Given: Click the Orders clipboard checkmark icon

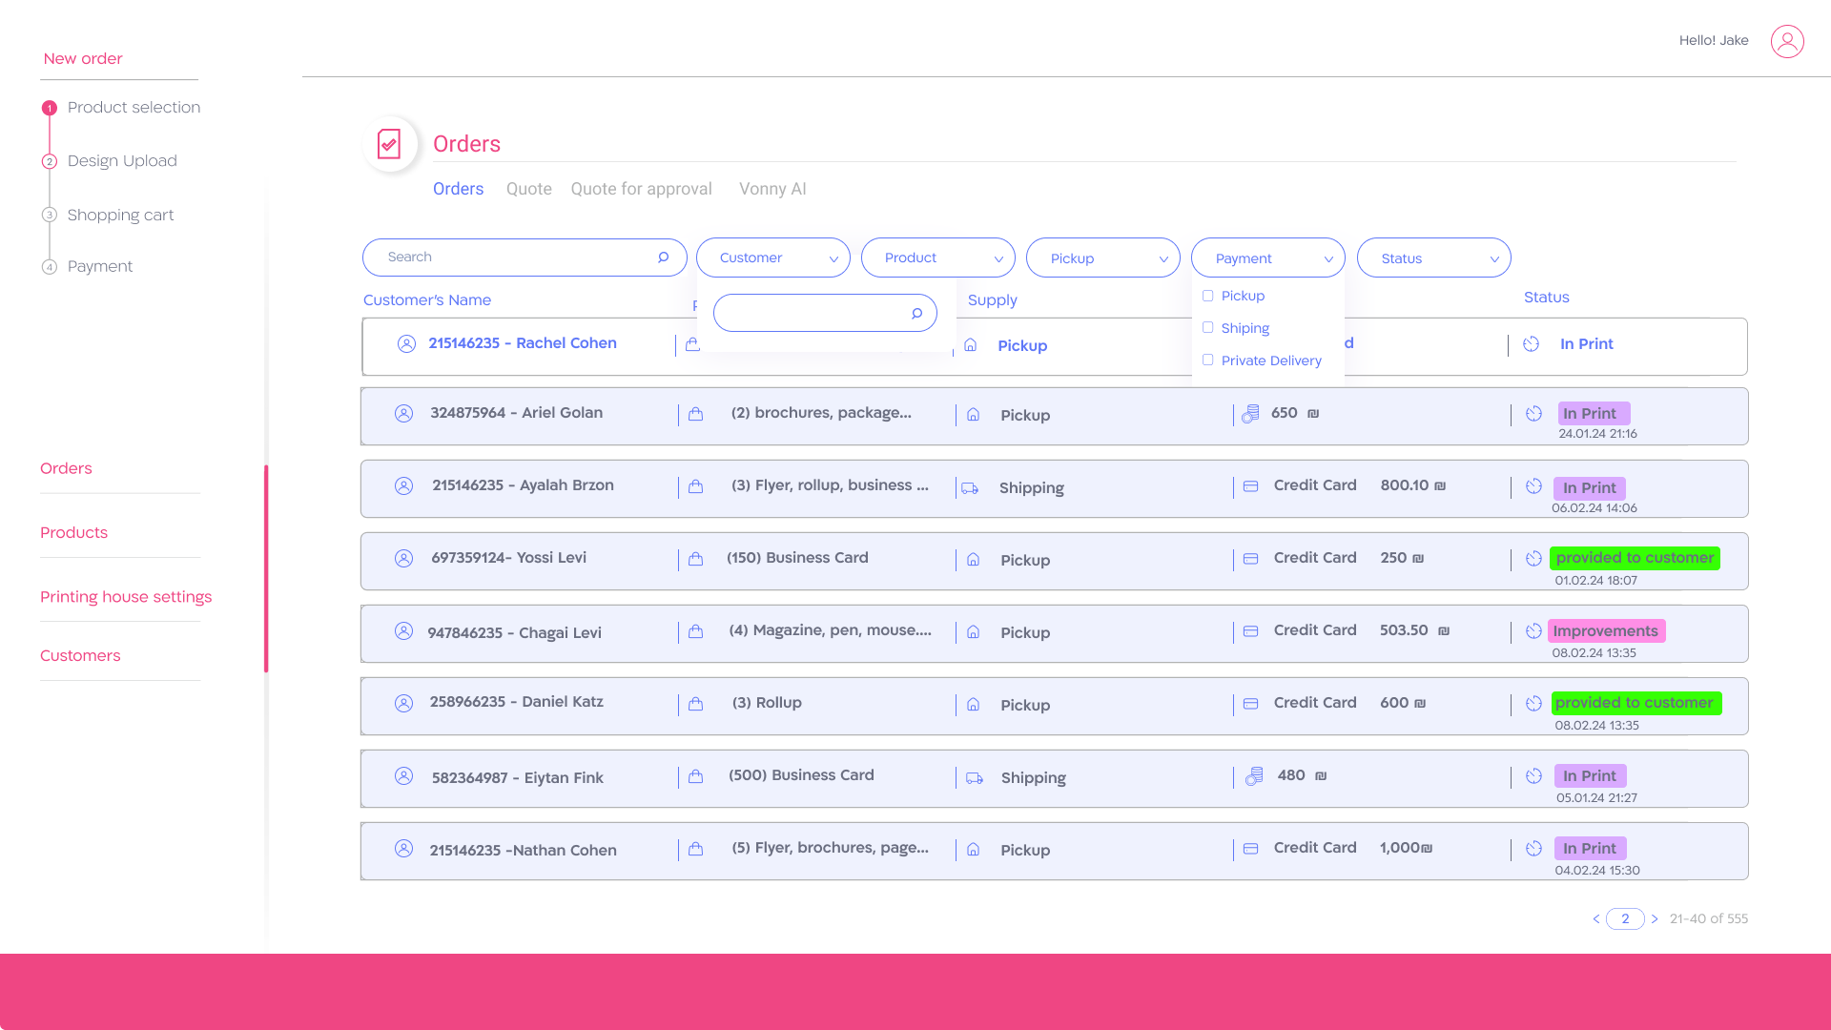Looking at the screenshot, I should pos(389,144).
